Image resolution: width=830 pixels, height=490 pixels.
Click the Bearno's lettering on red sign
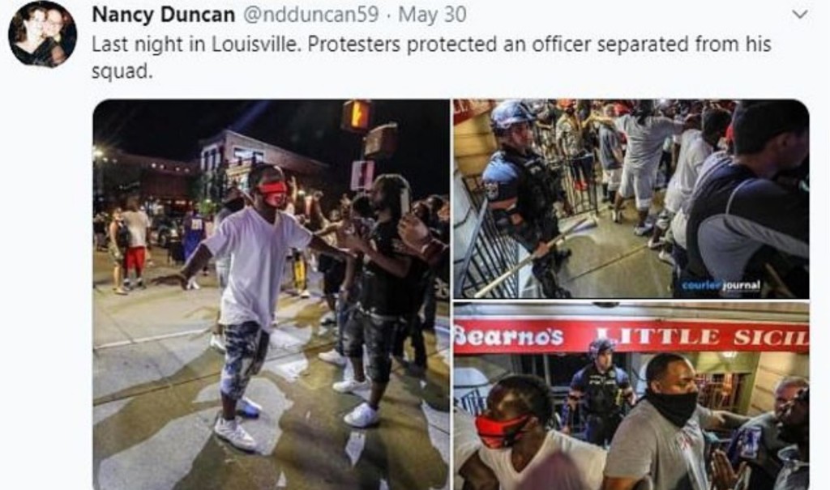click(x=509, y=336)
